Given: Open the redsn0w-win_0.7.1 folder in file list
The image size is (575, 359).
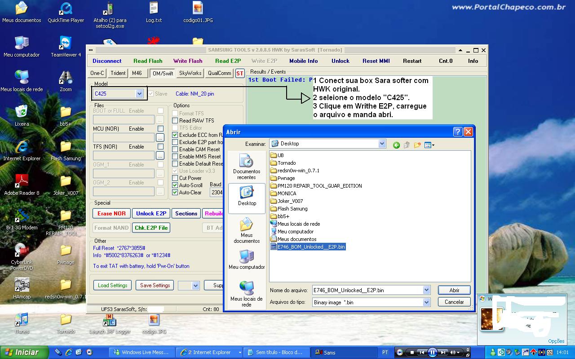Looking at the screenshot, I should pos(295,171).
